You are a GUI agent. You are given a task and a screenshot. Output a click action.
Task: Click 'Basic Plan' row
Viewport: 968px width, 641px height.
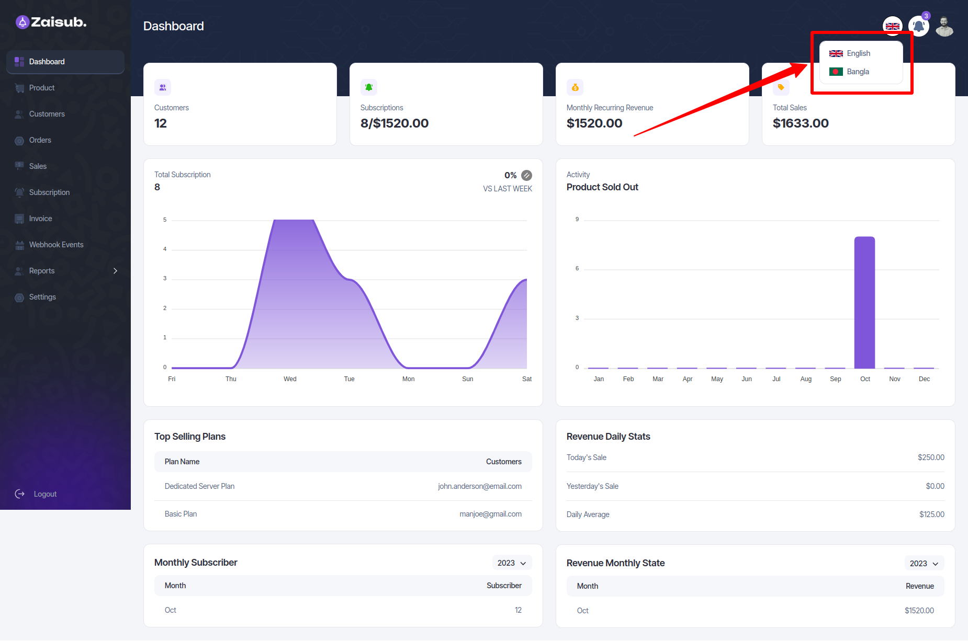point(343,514)
